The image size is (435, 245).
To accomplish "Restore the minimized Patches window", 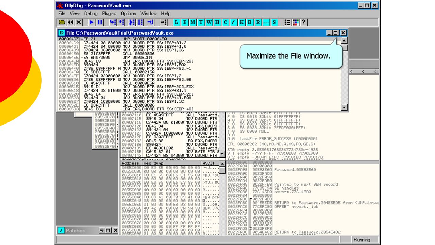I will click(102, 230).
